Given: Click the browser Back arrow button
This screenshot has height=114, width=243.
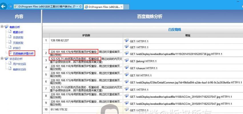Looking at the screenshot, I should pos(3,7).
